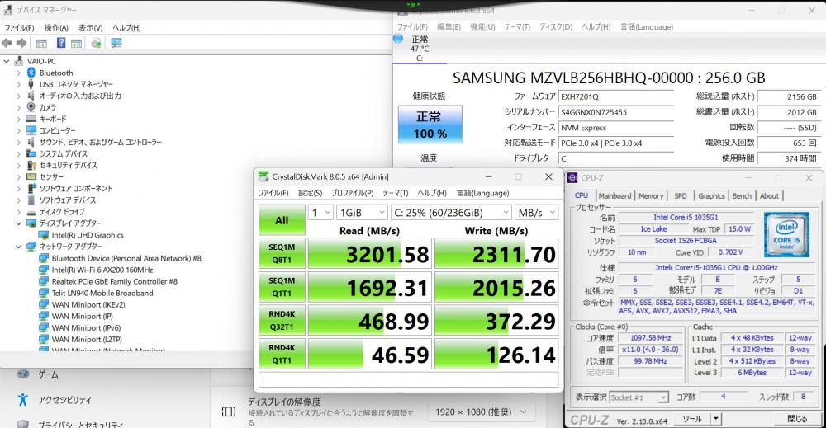Open 設定(S) menu in CrystalDiskMark
The image size is (826, 428).
[x=311, y=193]
